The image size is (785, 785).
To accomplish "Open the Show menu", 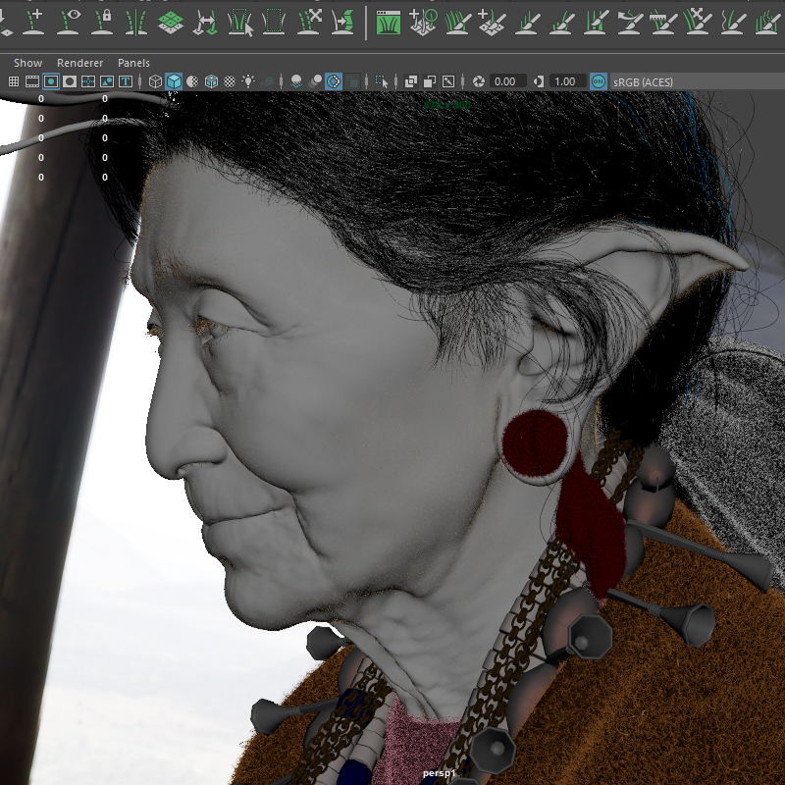I will click(x=26, y=62).
